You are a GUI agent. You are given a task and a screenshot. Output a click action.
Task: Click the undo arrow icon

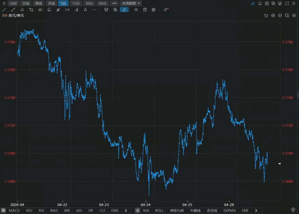point(266,15)
